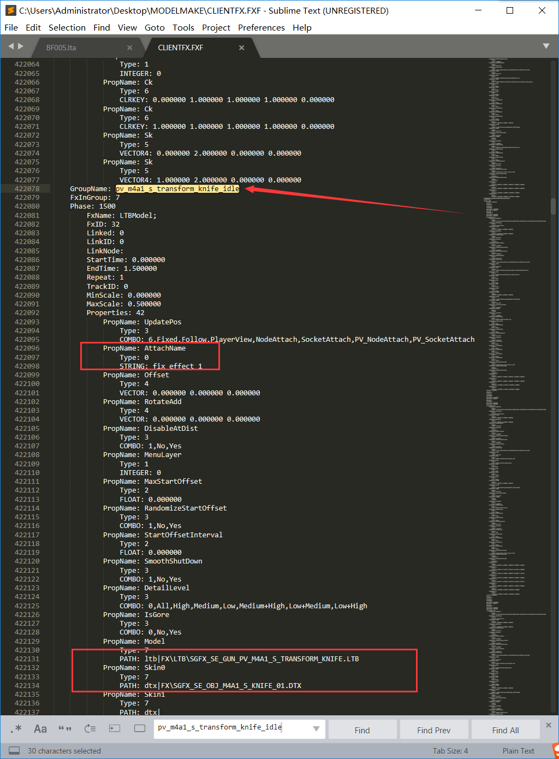Change Tab Size: 4 setting

(450, 751)
